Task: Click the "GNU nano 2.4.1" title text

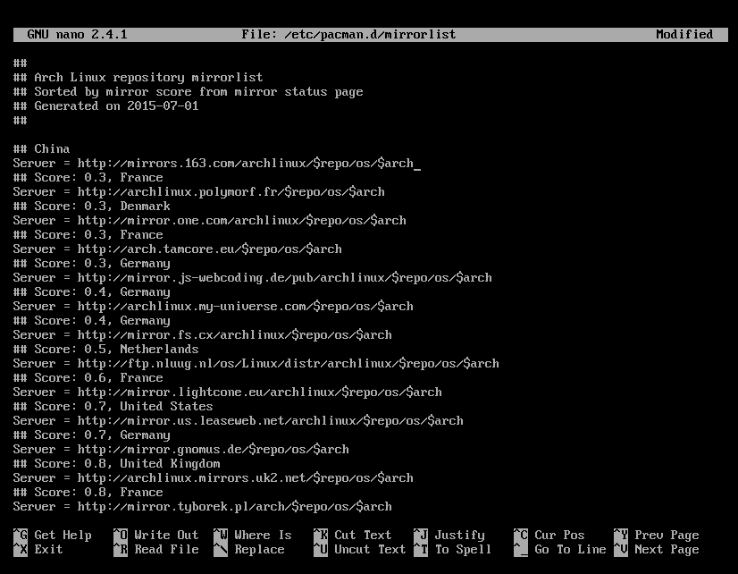Action: click(77, 34)
